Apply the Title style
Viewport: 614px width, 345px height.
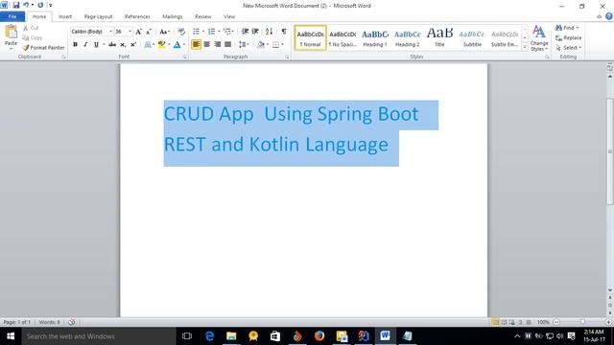pyautogui.click(x=439, y=38)
